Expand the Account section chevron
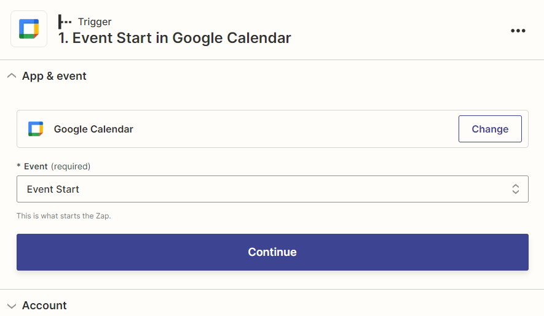This screenshot has height=316, width=544. 12,306
